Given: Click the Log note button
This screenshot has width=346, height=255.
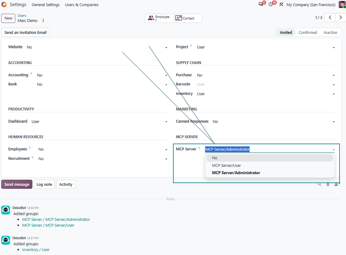Looking at the screenshot, I should coord(44,184).
